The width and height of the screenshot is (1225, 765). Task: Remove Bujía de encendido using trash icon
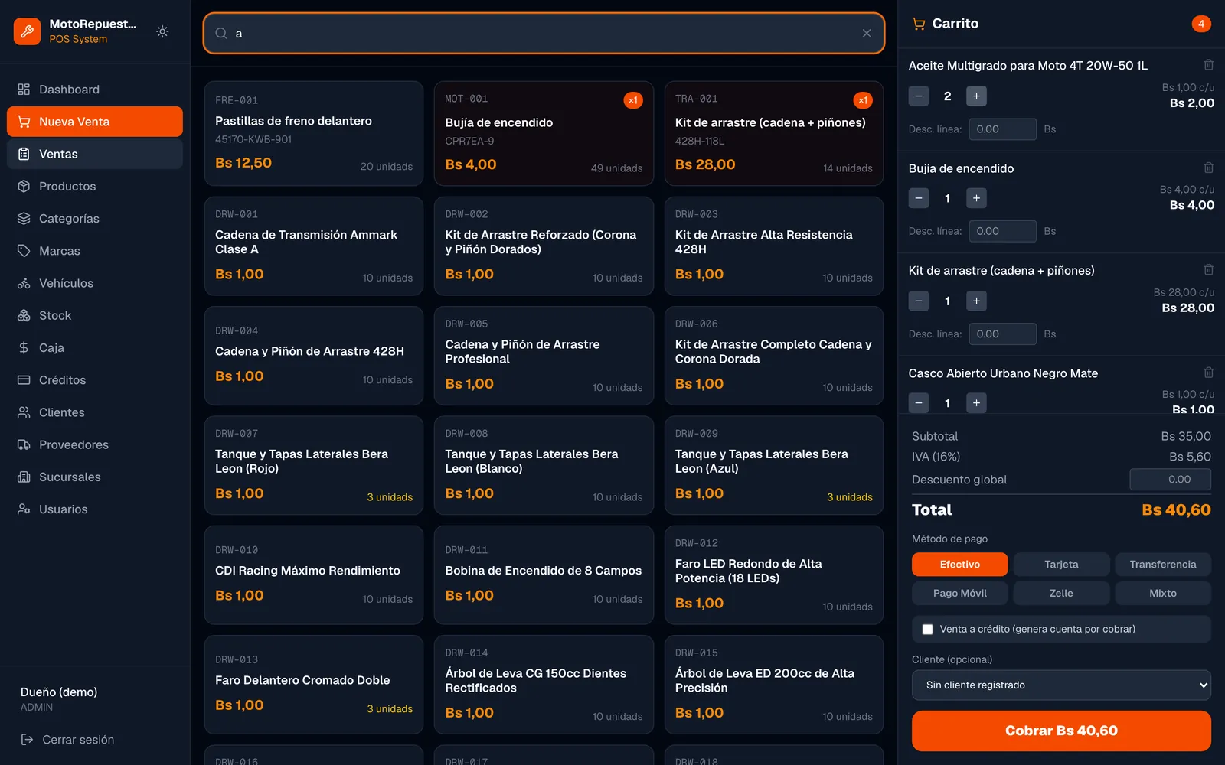coord(1208,168)
